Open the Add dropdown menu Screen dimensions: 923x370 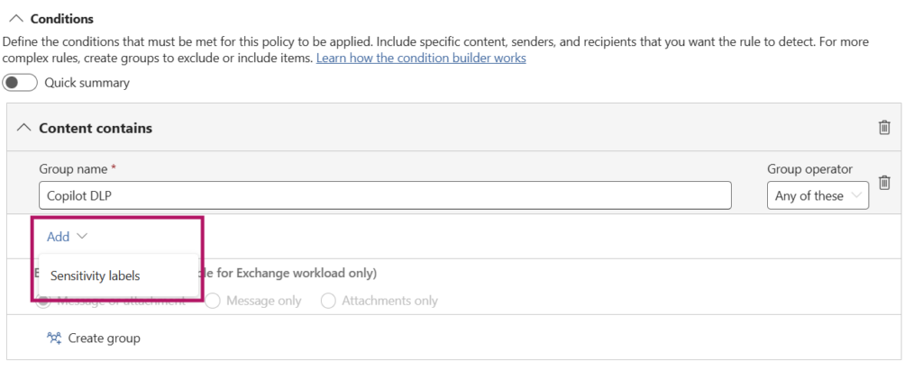click(59, 237)
